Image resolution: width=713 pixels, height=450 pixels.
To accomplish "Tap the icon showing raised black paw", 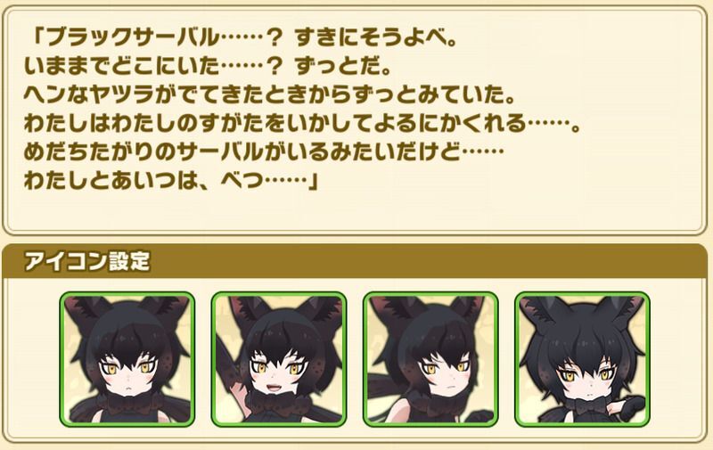I will [582, 359].
